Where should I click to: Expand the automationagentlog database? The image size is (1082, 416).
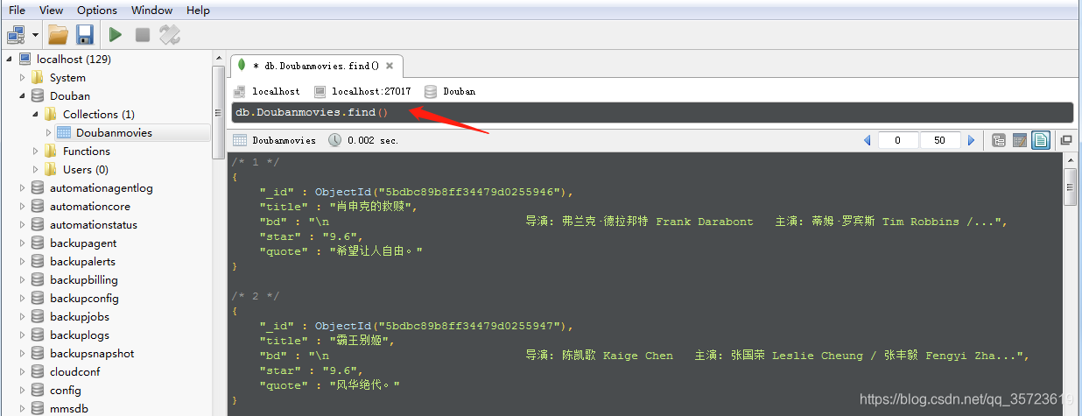(23, 187)
